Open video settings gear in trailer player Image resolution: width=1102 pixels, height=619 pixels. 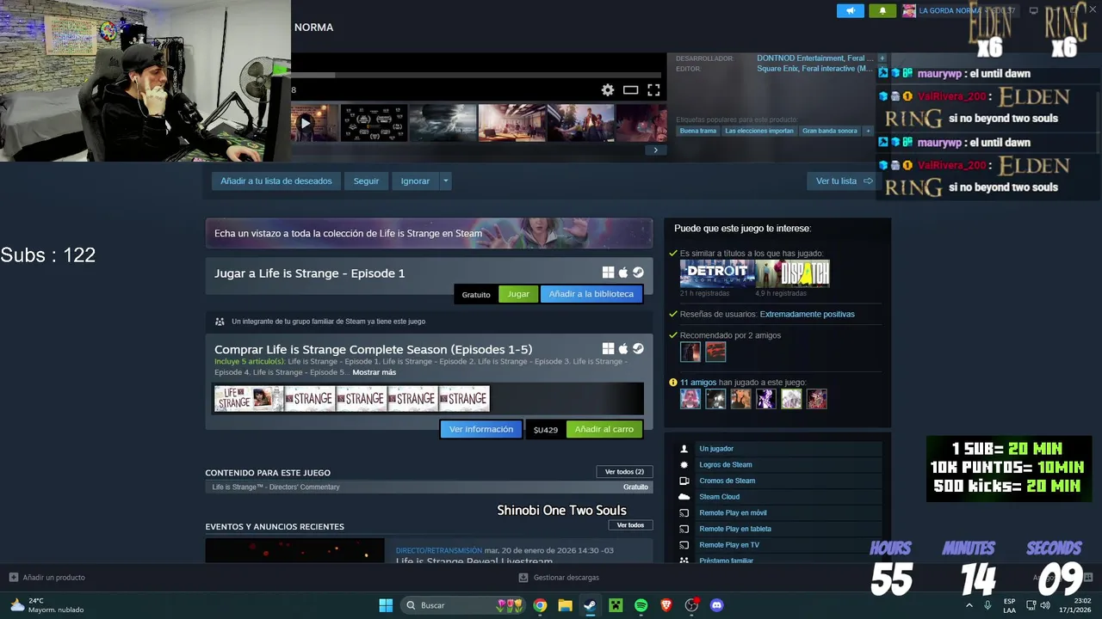point(608,90)
